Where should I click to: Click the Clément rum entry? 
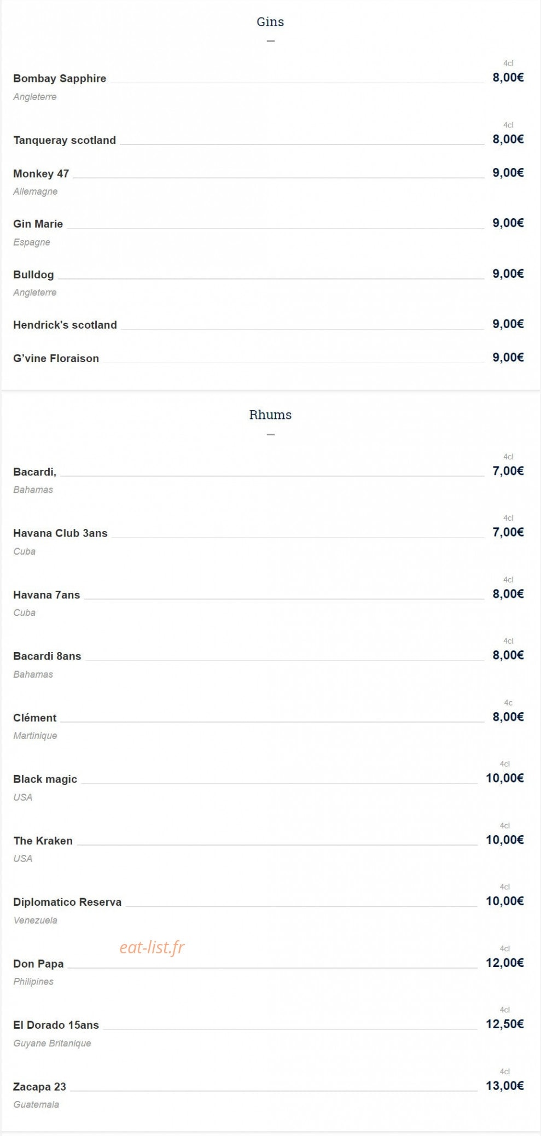click(x=35, y=718)
